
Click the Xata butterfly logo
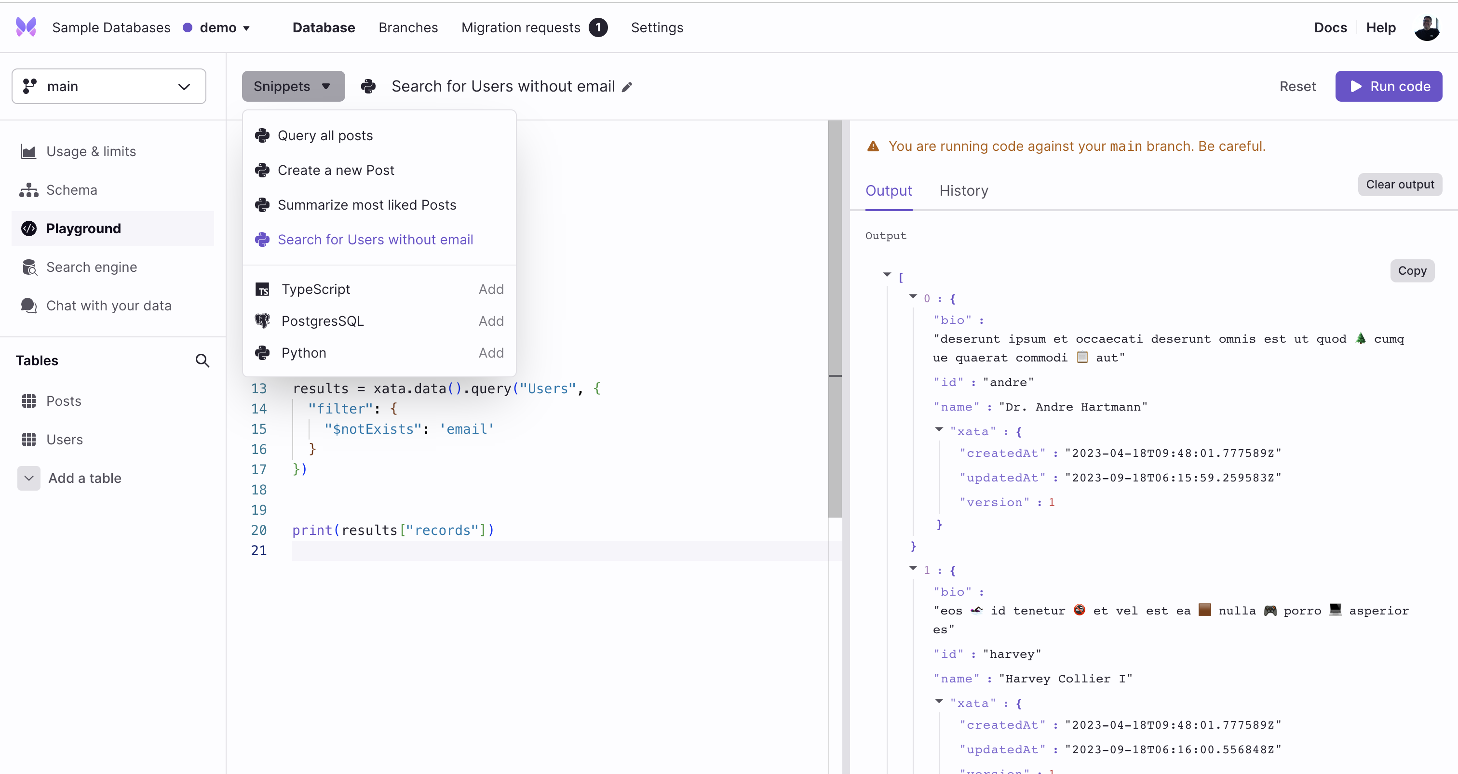point(26,27)
